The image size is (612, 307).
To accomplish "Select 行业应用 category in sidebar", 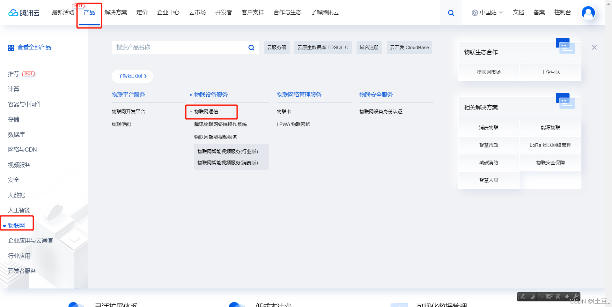I will [19, 256].
